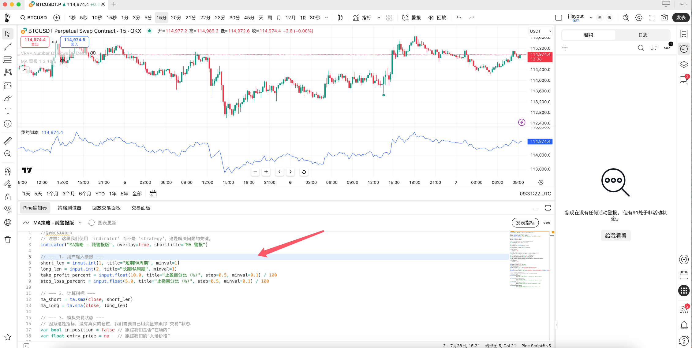Start bar replay mode
This screenshot has height=348, width=692.
coord(437,18)
